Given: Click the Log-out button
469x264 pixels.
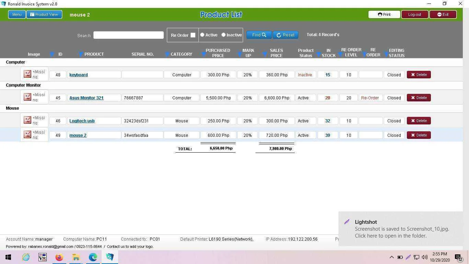Looking at the screenshot, I should (414, 14).
